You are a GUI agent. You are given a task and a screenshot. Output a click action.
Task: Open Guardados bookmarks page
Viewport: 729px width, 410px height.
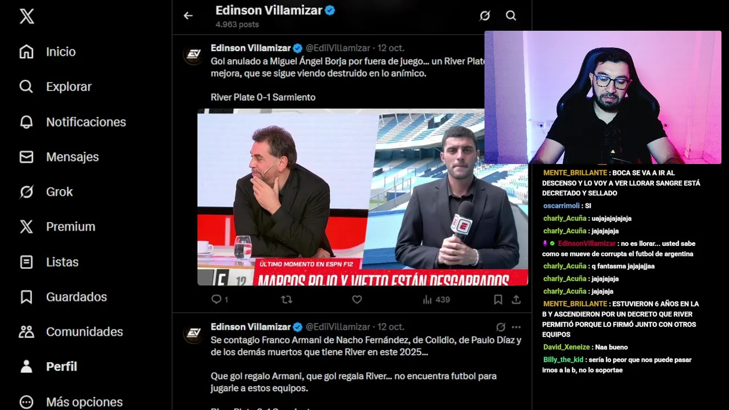[63, 297]
